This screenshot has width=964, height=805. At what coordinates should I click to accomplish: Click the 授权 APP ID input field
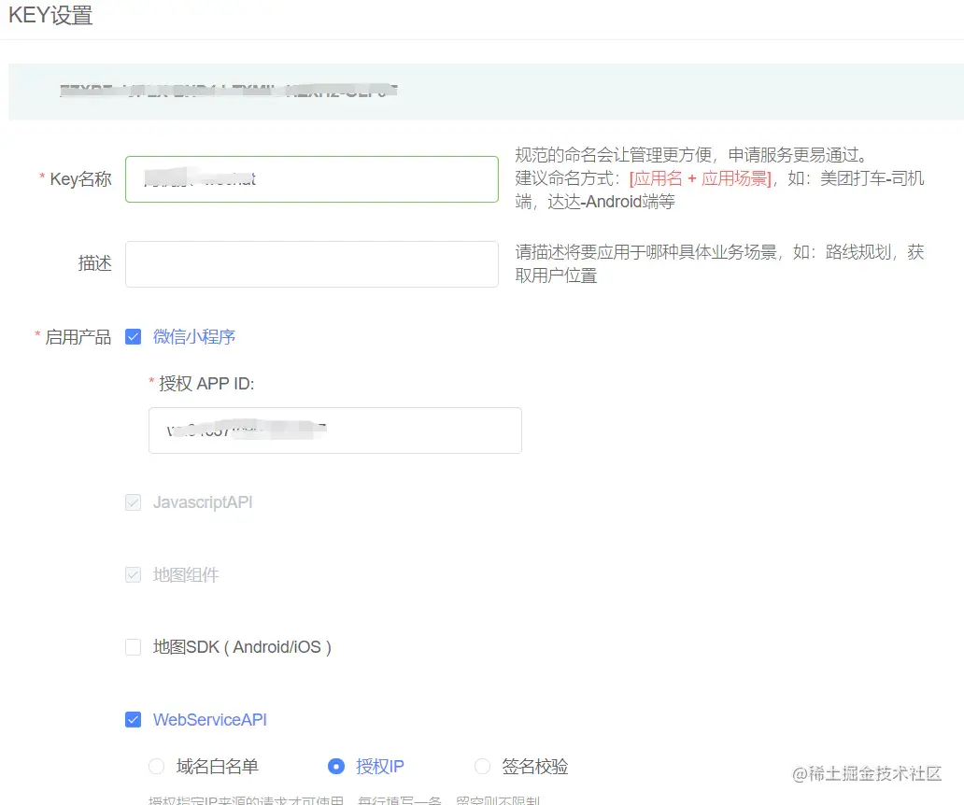click(x=335, y=431)
